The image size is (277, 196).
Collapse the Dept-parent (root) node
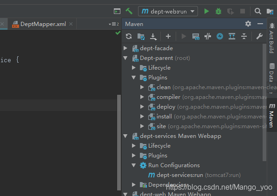point(125,58)
